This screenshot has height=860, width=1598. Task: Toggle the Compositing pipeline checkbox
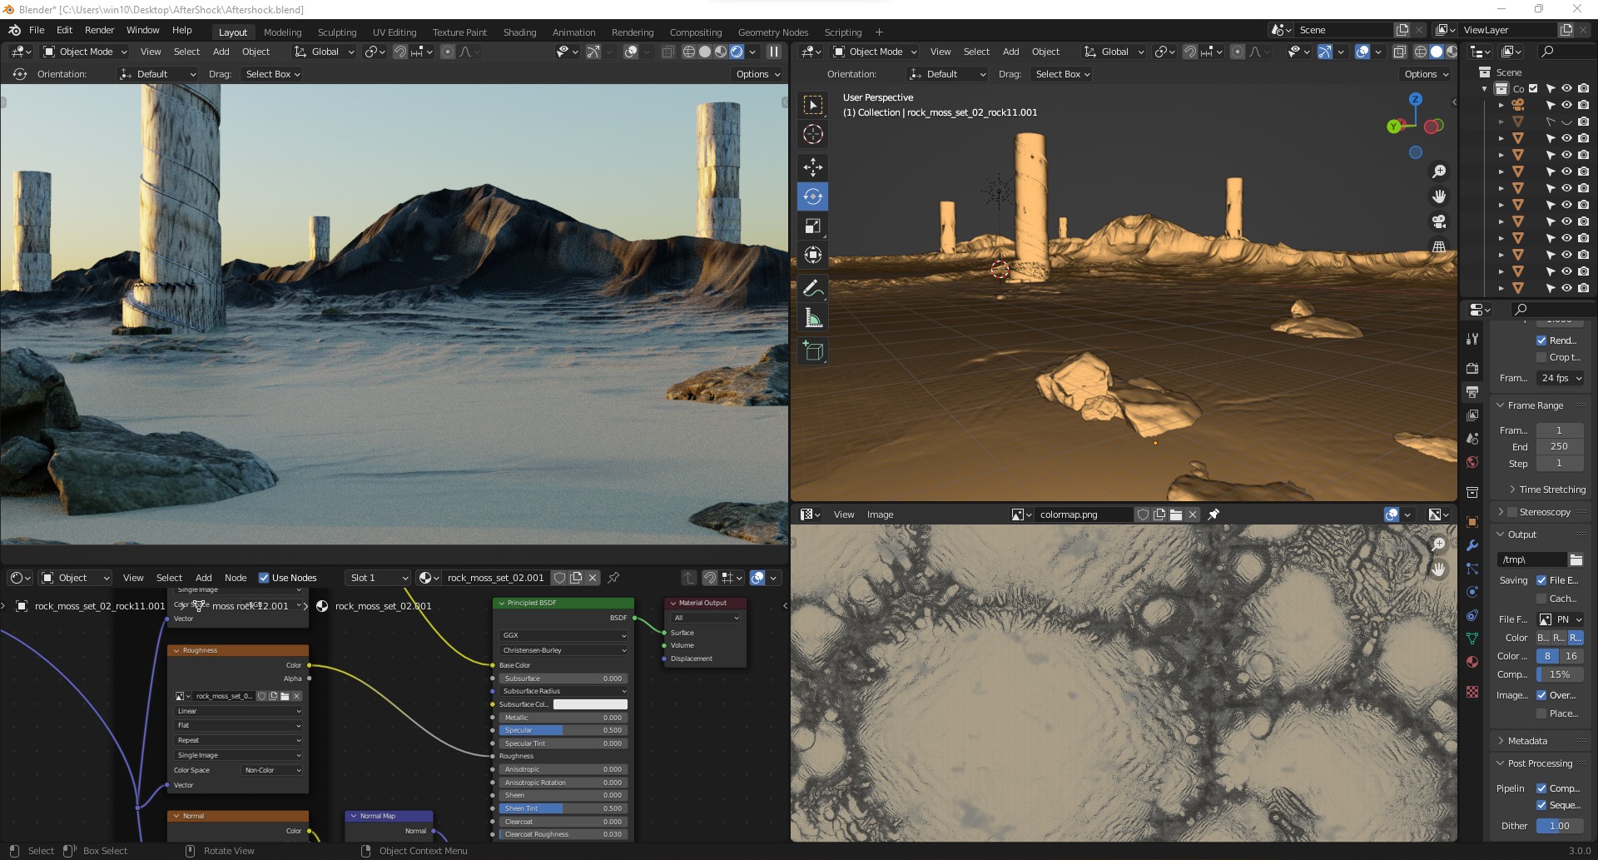(1541, 788)
